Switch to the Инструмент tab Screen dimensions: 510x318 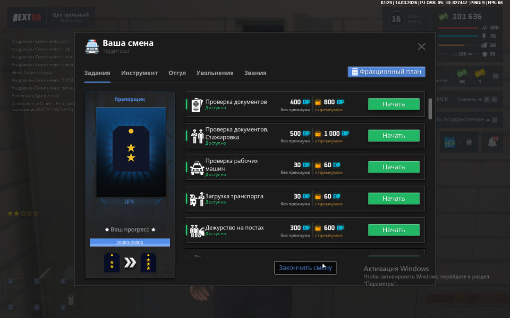(139, 73)
